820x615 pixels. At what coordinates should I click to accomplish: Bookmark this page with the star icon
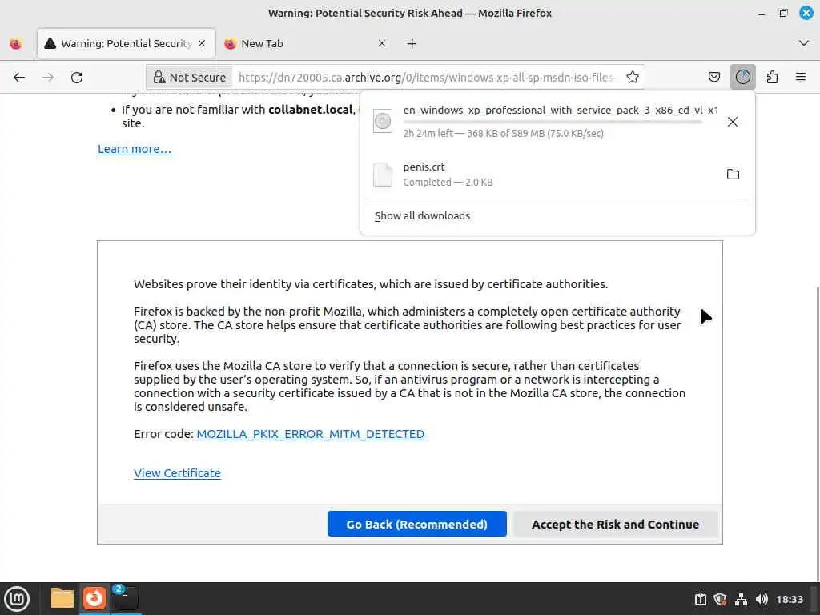pos(633,78)
